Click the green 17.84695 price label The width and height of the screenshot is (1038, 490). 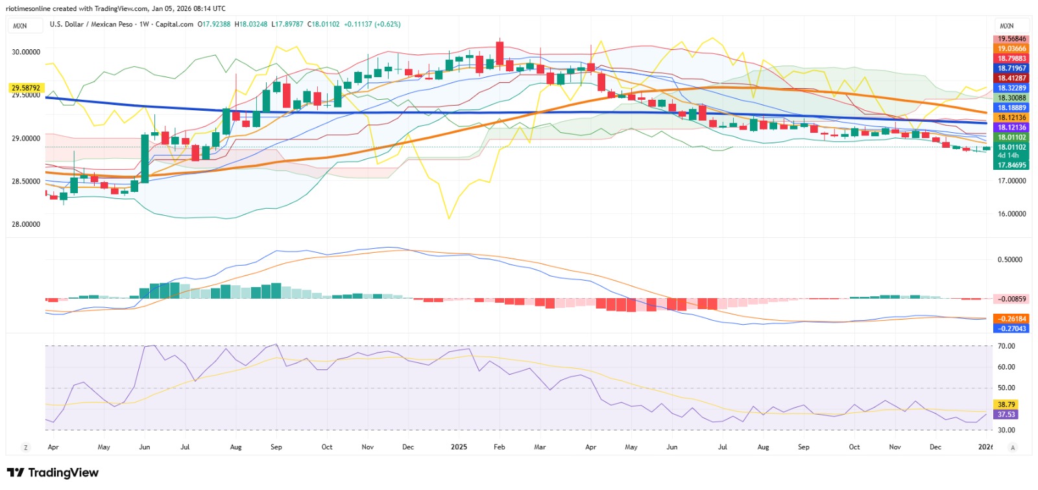point(1011,165)
